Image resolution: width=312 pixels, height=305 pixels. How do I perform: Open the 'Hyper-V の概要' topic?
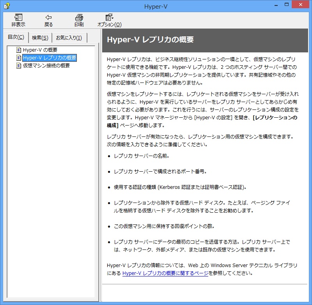click(40, 50)
